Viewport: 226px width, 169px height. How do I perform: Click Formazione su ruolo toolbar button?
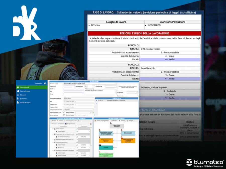point(70,121)
